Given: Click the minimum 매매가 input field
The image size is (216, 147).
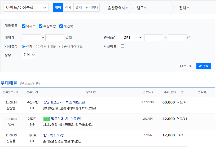Looking at the screenshot, I should tap(32, 38).
